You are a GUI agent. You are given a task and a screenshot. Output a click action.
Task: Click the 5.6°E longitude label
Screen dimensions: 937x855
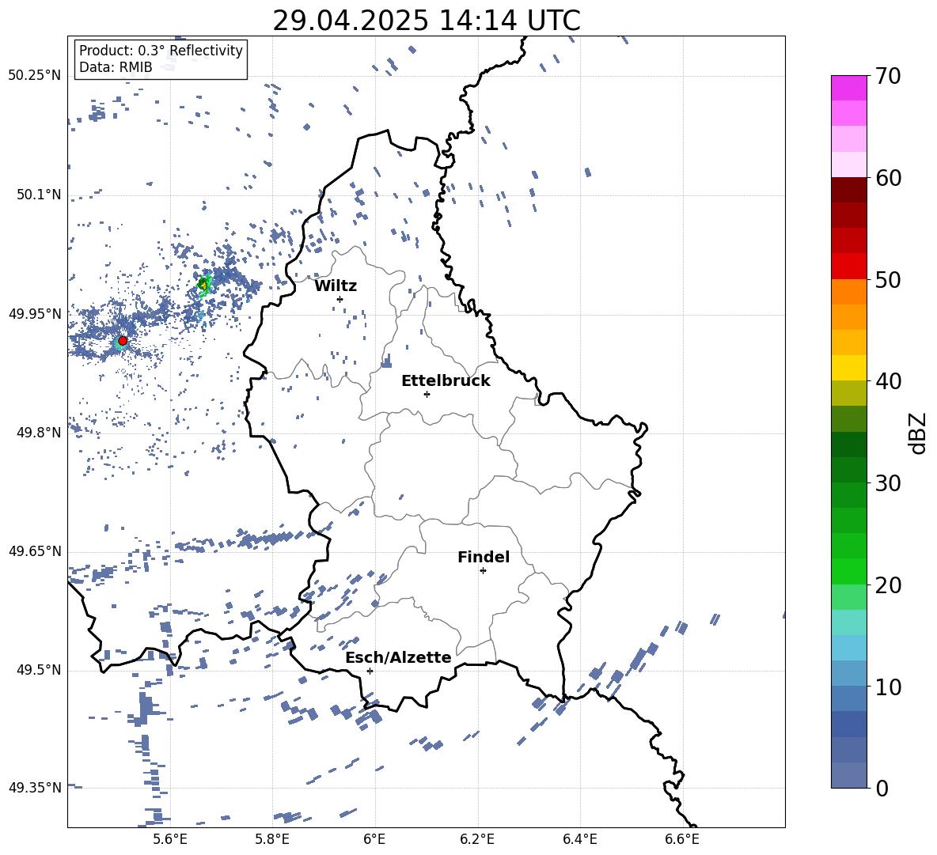[169, 839]
